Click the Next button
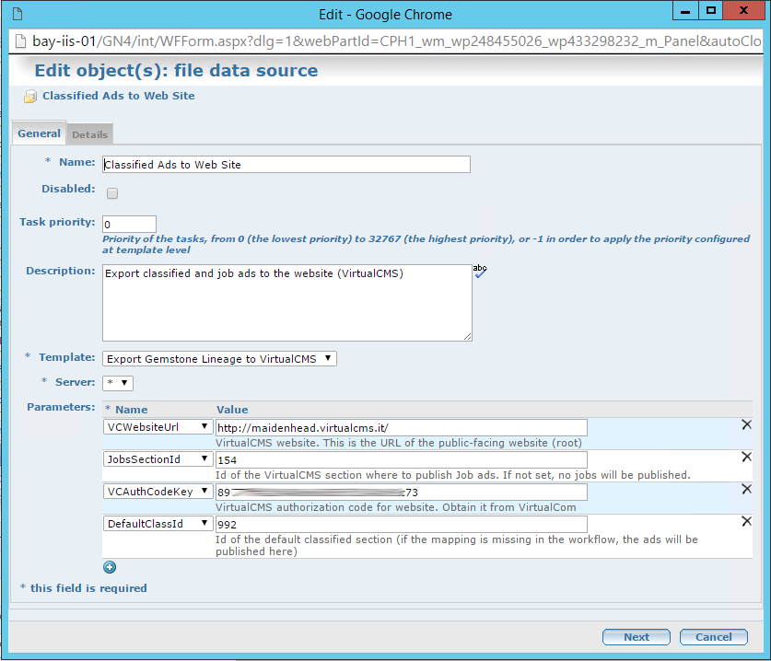 pos(637,637)
